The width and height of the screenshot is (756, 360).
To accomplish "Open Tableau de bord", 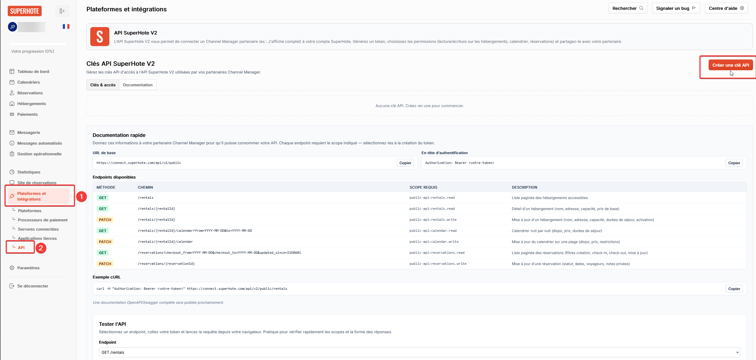I will [33, 71].
